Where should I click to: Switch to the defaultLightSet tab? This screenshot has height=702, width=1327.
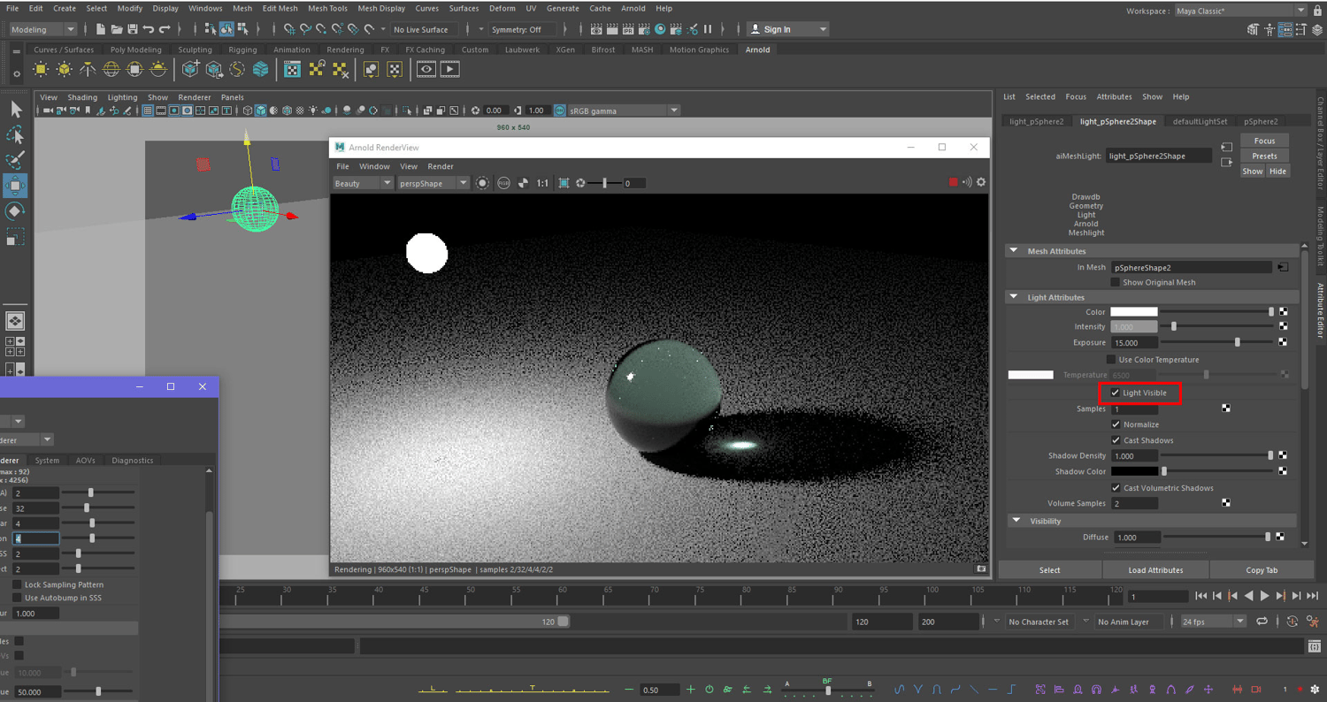[1200, 121]
